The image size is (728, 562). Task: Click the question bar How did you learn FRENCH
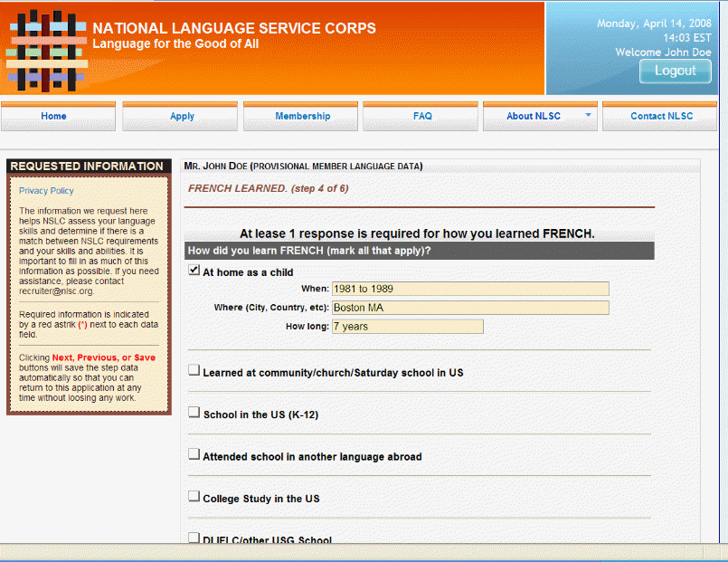pyautogui.click(x=420, y=251)
